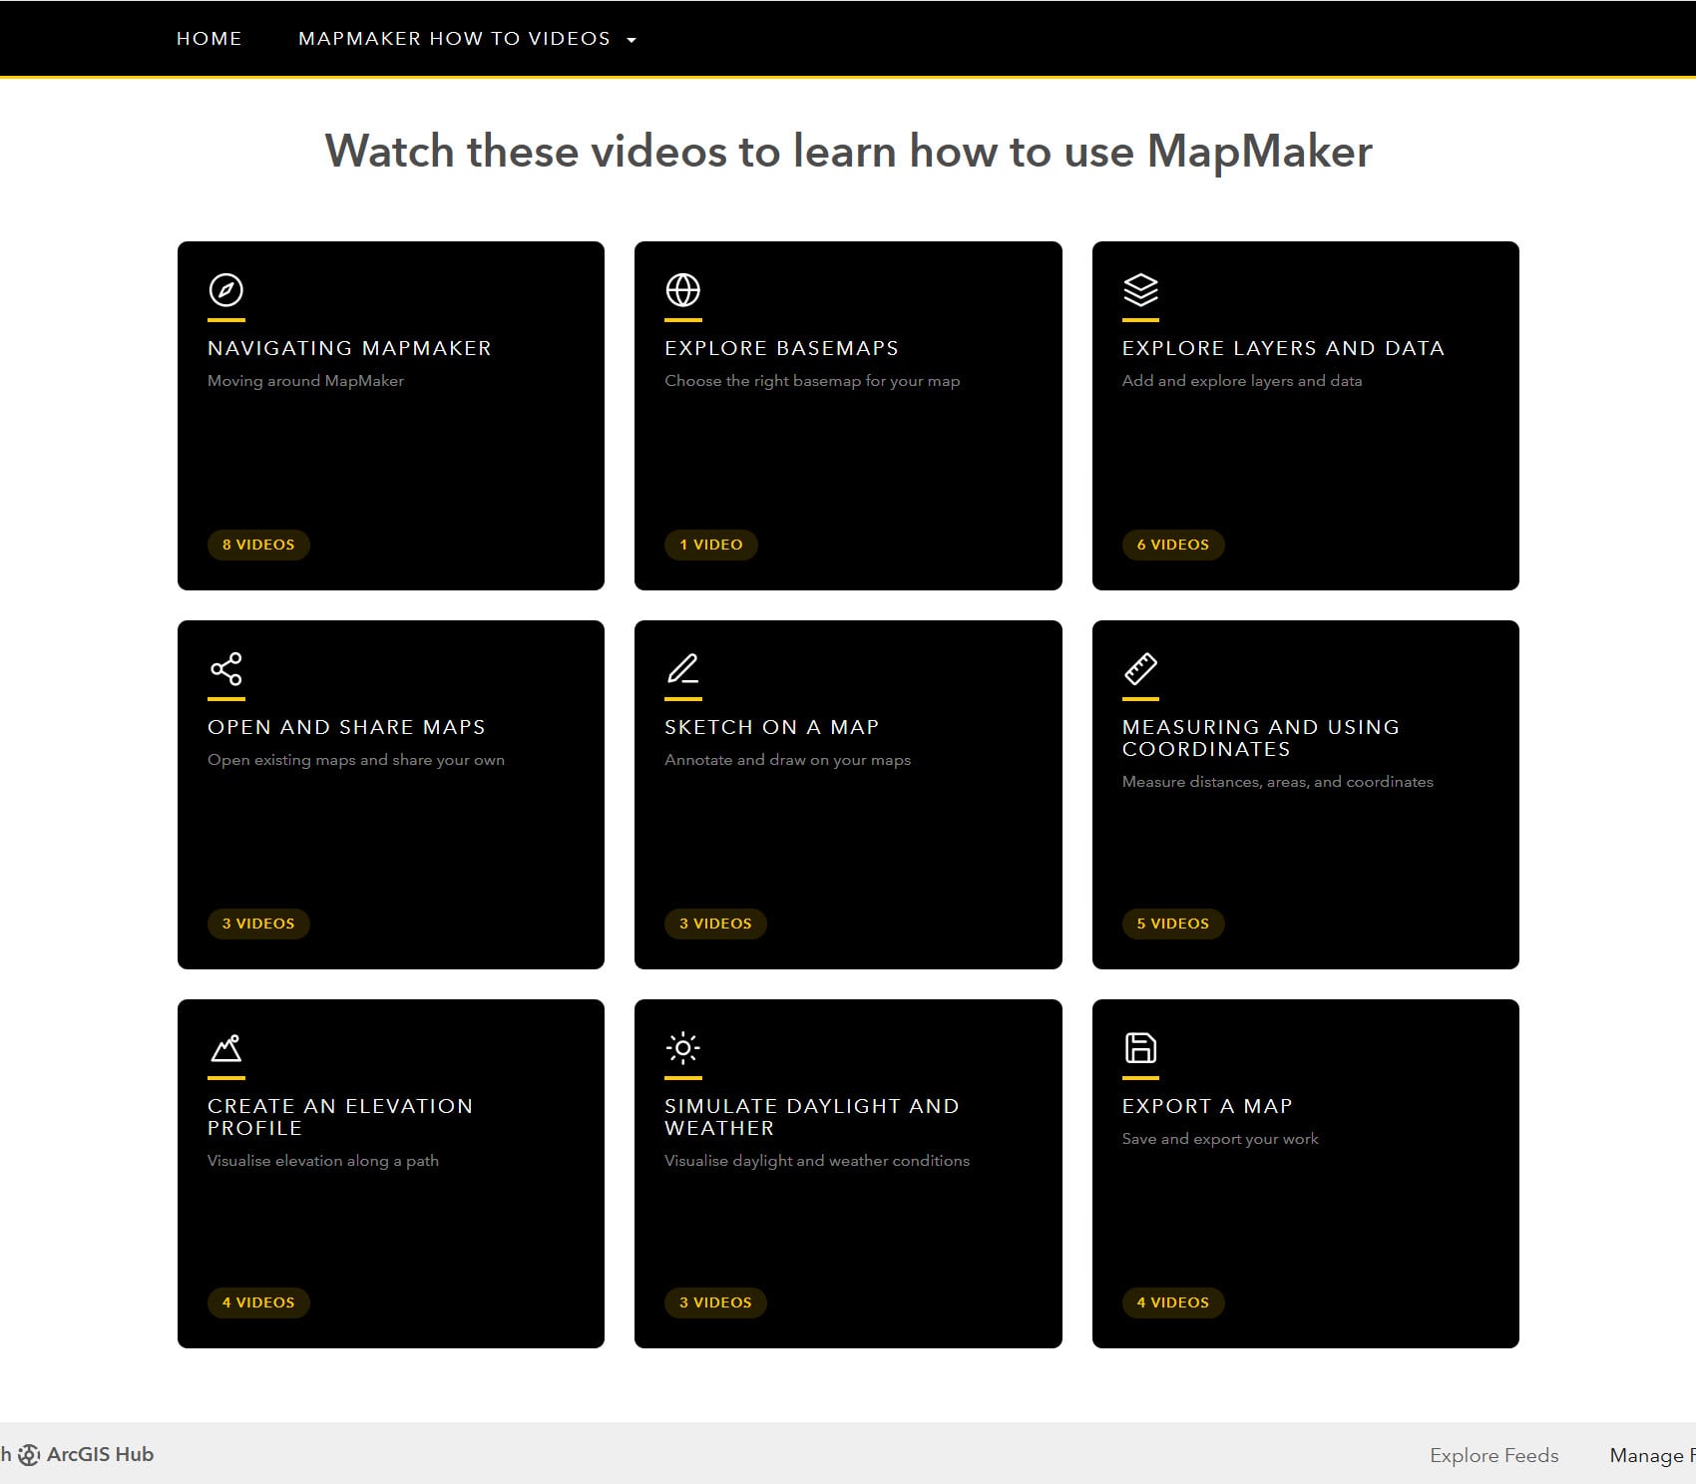The image size is (1696, 1484).
Task: Click the share icon on Open and Share Maps card
Action: click(226, 669)
